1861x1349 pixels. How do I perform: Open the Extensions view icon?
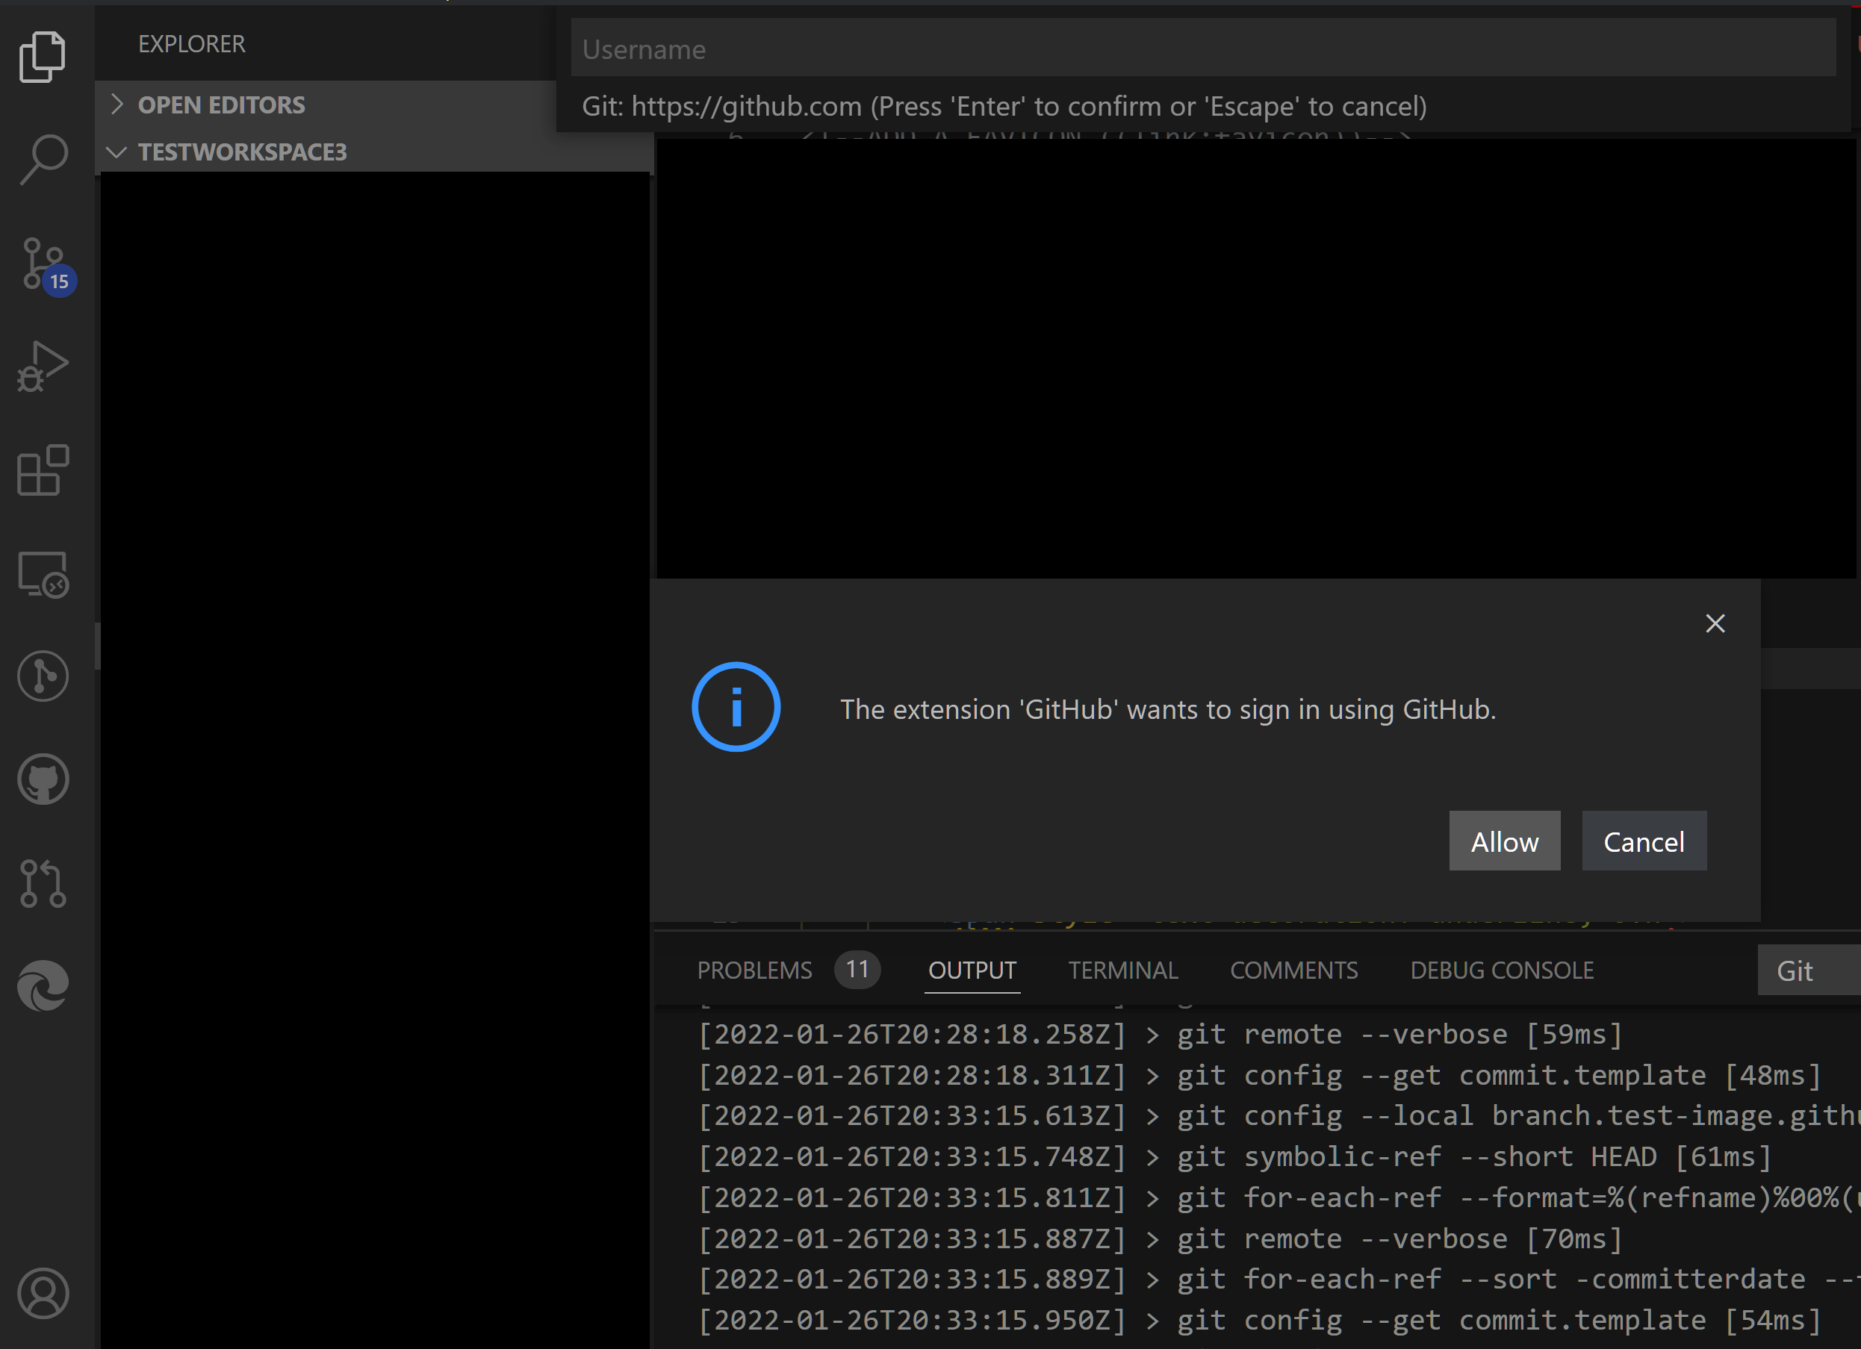tap(43, 470)
